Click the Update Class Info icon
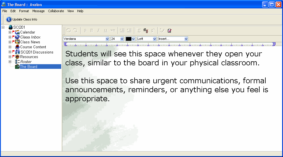Screen dimensions: 283x157 click(9, 19)
